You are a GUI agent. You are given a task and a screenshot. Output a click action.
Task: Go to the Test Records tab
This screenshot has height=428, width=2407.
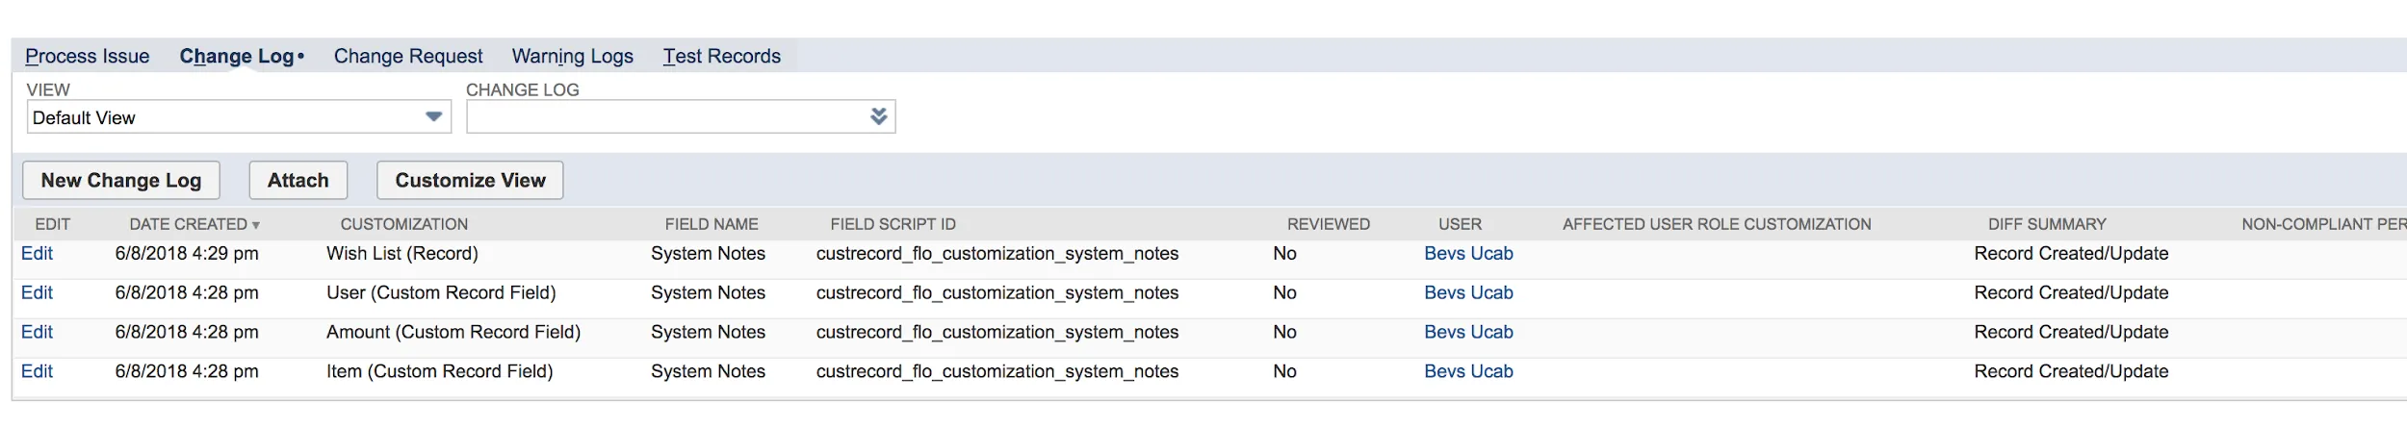coord(722,57)
